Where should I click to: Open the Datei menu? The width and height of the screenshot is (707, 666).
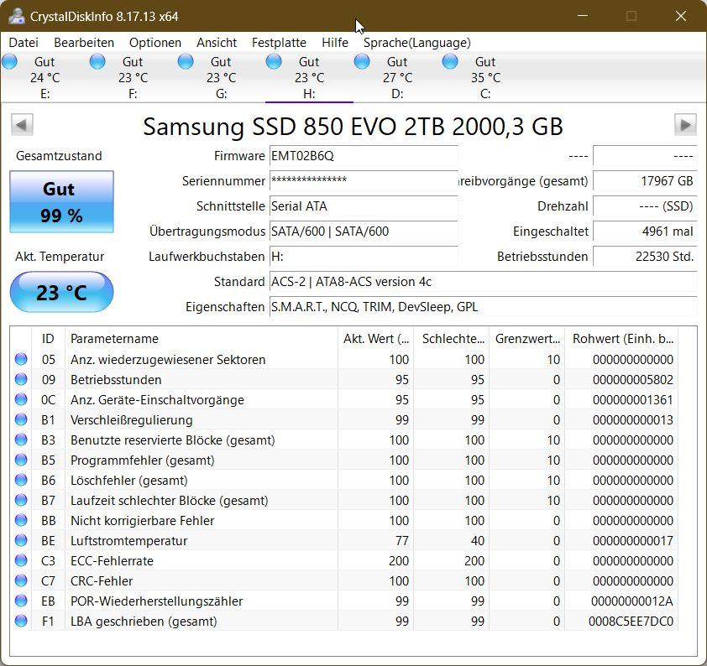(x=24, y=43)
